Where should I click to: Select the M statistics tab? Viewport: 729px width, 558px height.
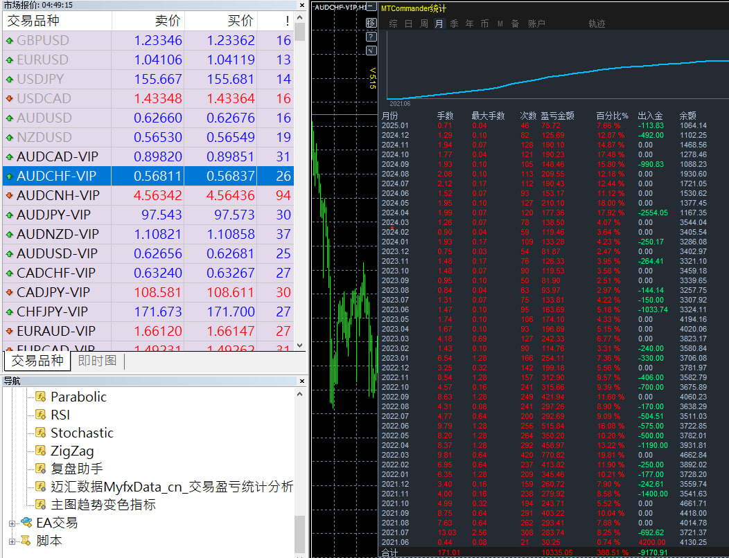point(500,24)
